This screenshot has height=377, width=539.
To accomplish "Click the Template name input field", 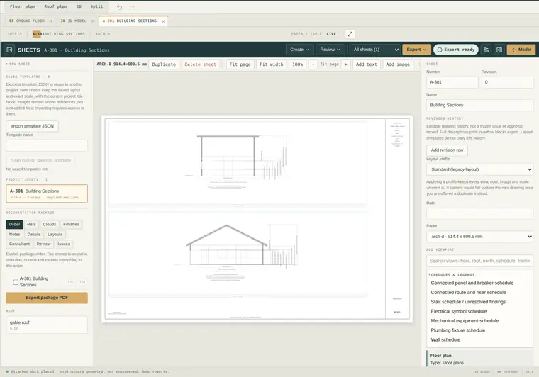I will point(47,145).
